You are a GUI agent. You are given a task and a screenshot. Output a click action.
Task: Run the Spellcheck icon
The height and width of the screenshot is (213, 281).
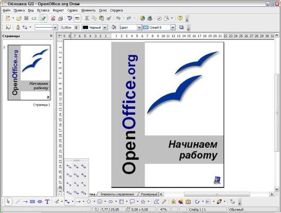69,18
